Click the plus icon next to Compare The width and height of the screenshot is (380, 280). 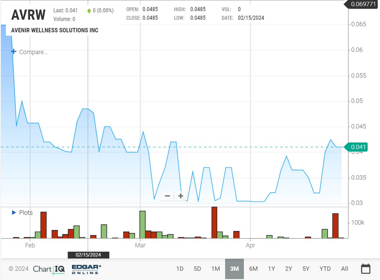(x=14, y=52)
